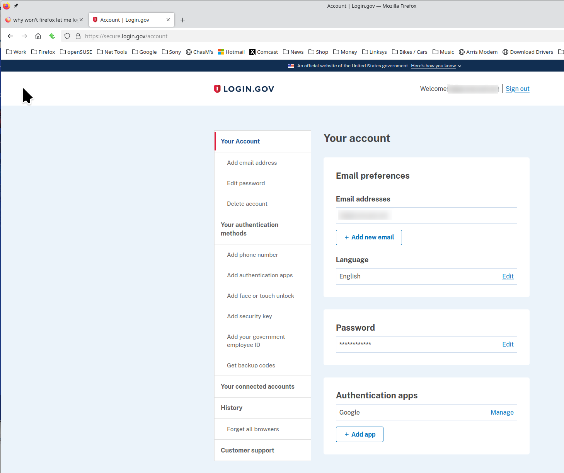Click the forward navigation arrow

point(24,36)
